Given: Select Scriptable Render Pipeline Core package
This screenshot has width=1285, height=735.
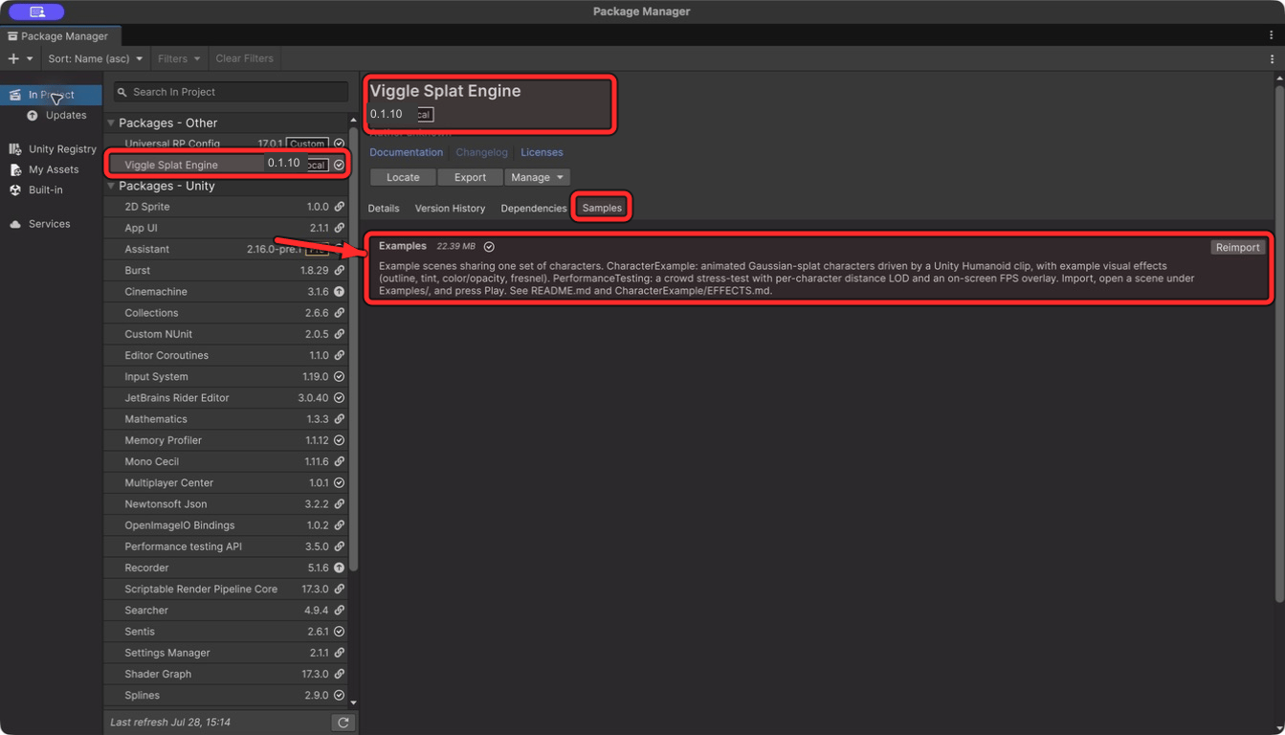Looking at the screenshot, I should (226, 589).
